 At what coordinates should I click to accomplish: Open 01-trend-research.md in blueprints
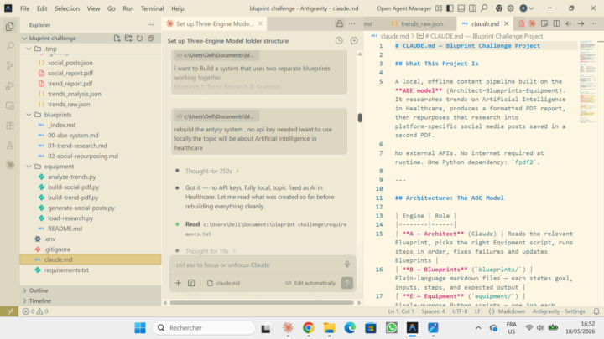pyautogui.click(x=77, y=146)
